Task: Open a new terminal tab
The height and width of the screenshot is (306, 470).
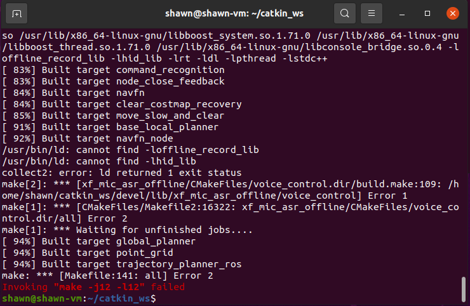Action: (17, 13)
